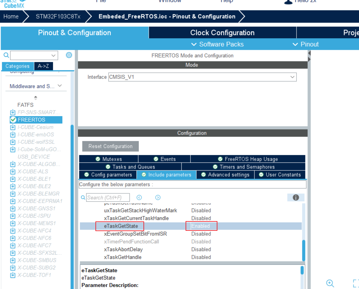The width and height of the screenshot is (359, 289).
Task: Switch to A->Z sorted view
Action: click(43, 66)
